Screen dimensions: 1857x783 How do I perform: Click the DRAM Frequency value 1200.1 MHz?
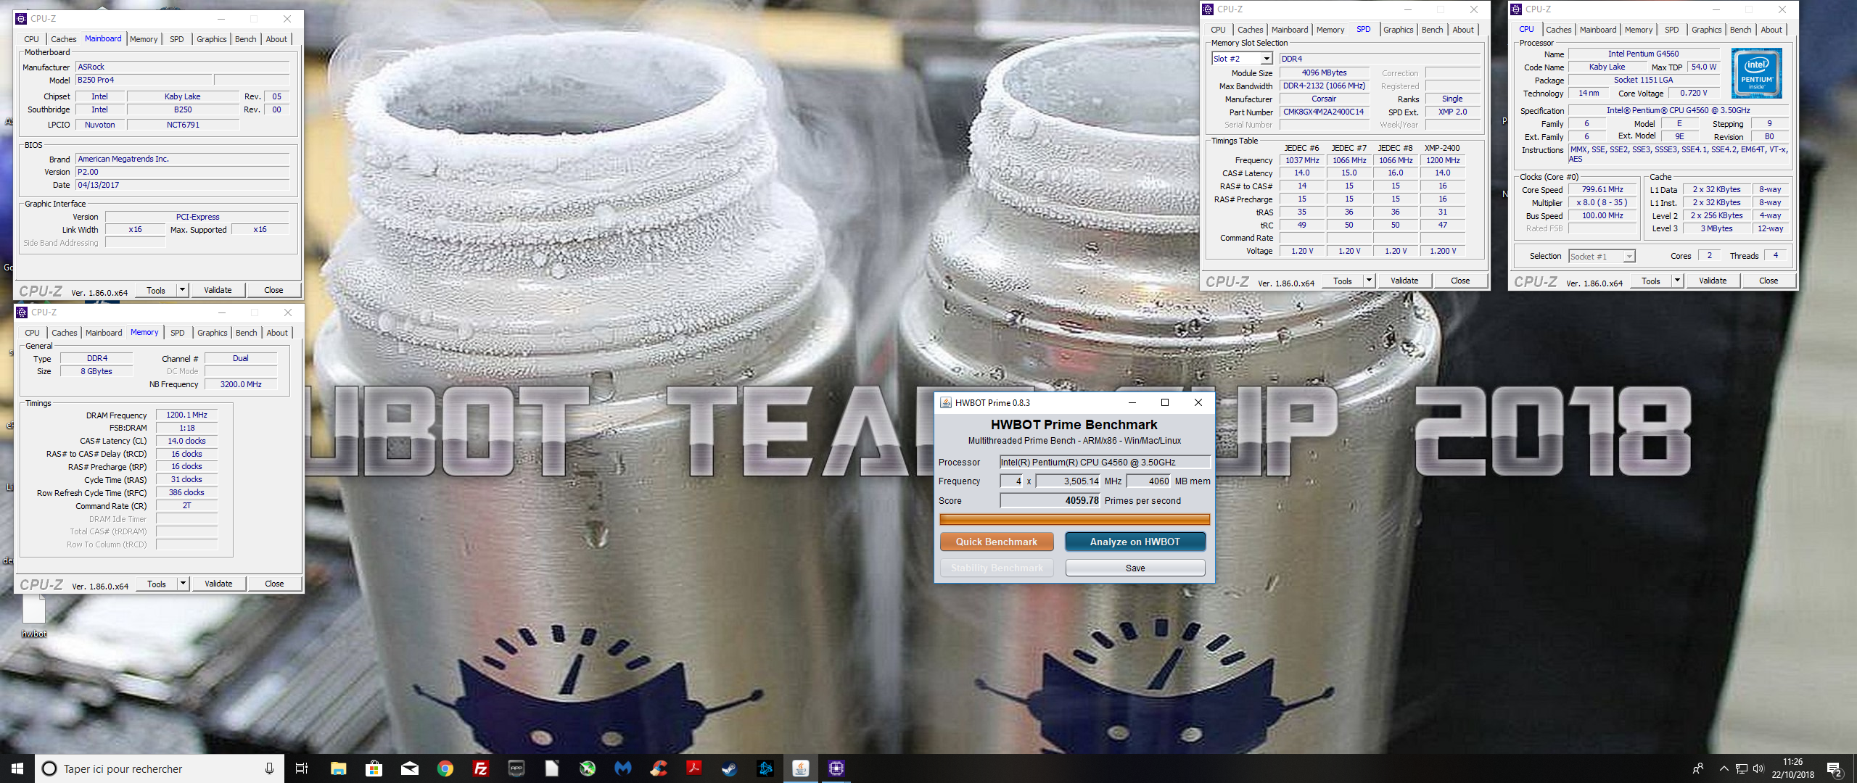point(186,415)
